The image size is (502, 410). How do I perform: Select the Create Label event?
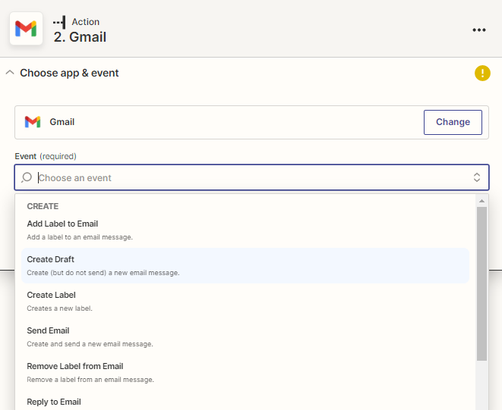[x=245, y=301]
